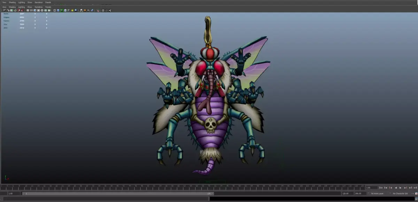Click the red Grease Pencil toolbar icon
The image size is (418, 202).
pyautogui.click(x=22, y=10)
